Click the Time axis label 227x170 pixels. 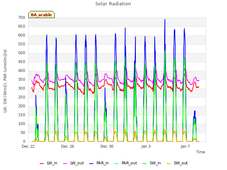pyautogui.click(x=201, y=152)
